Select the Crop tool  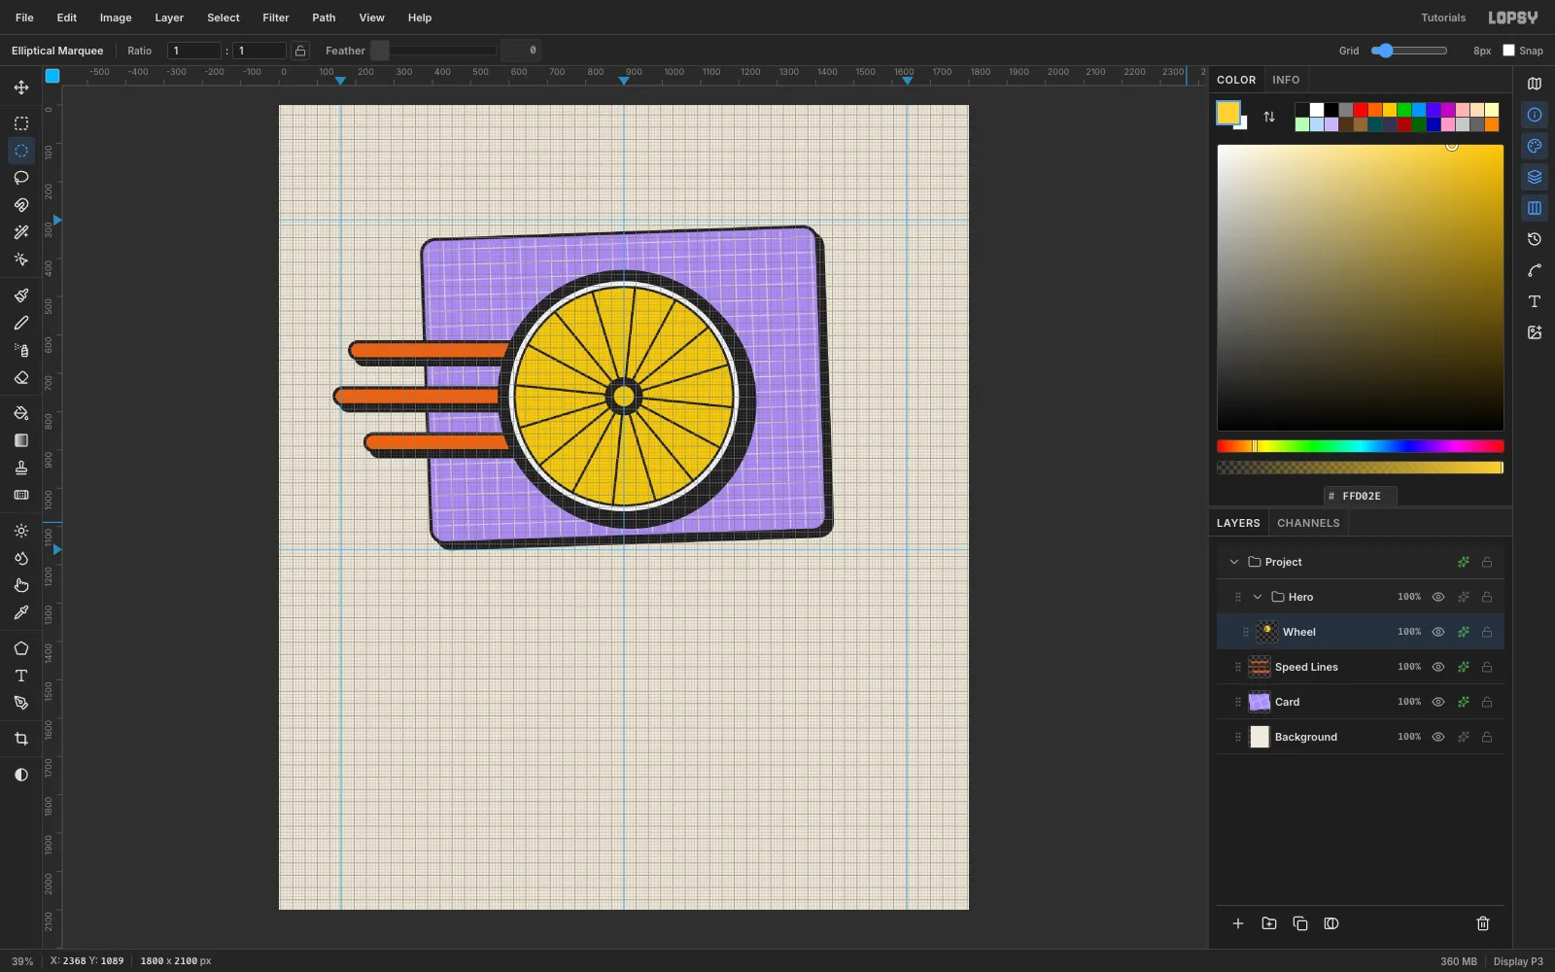[x=21, y=739]
